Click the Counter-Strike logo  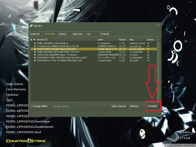(x=26, y=141)
